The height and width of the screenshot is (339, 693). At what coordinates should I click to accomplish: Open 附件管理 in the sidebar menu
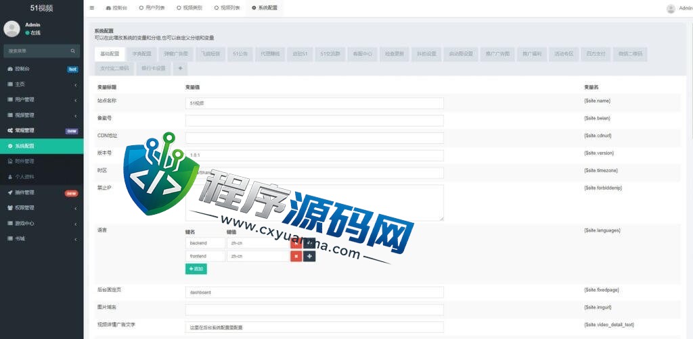pyautogui.click(x=41, y=161)
